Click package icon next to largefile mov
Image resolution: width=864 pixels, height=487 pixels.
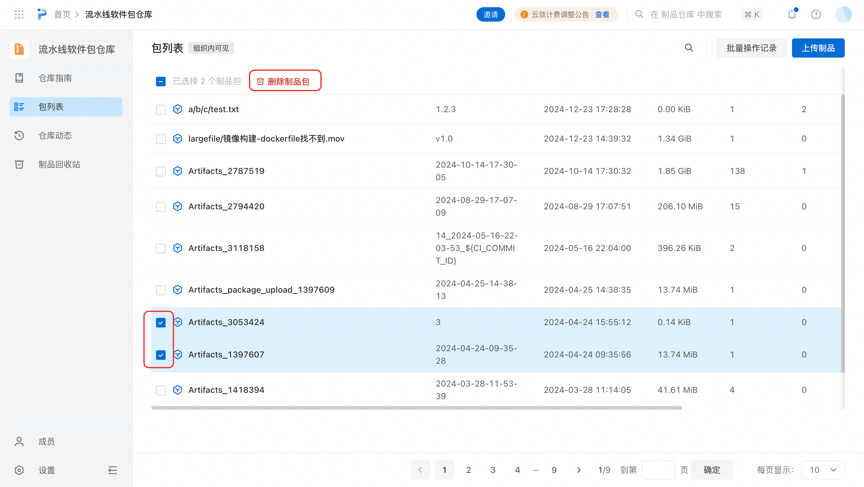tap(177, 139)
